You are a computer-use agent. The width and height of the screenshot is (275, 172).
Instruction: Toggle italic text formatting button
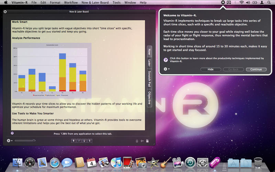click(x=79, y=140)
